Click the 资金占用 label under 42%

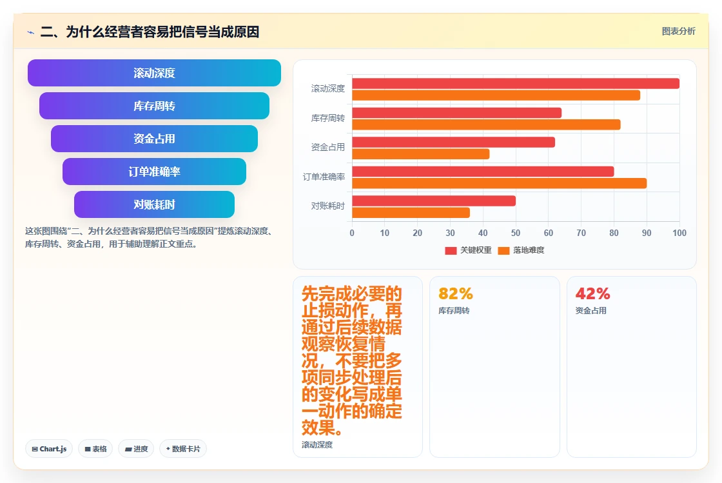590,311
